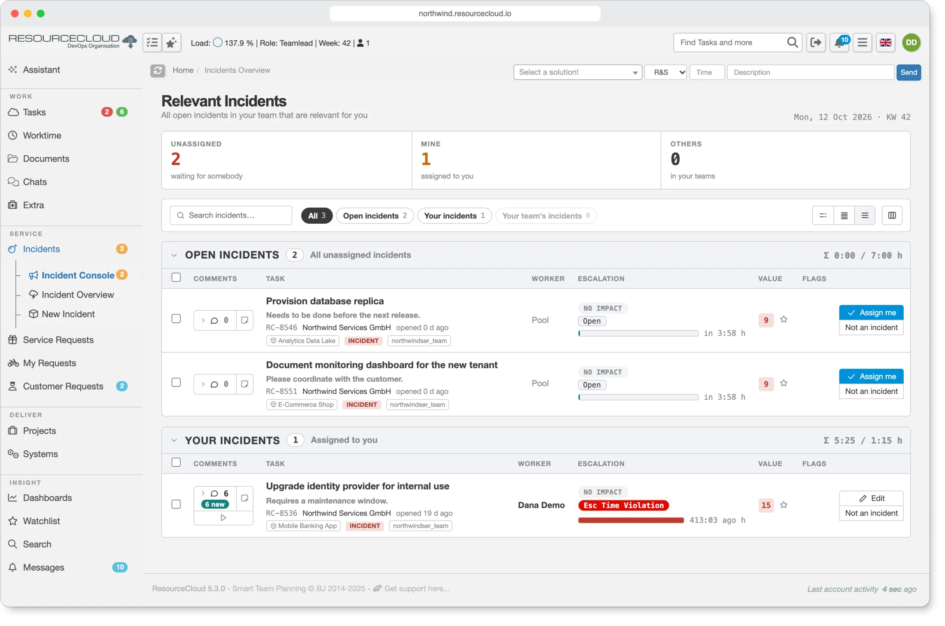Open the notifications bell with 10 badge

839,43
